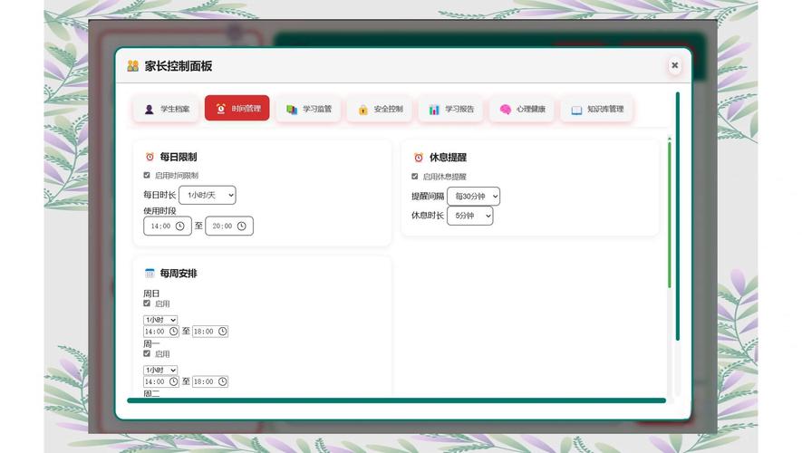The height and width of the screenshot is (453, 802).
Task: Click the book icon on 知识库管理
Action: pyautogui.click(x=576, y=110)
